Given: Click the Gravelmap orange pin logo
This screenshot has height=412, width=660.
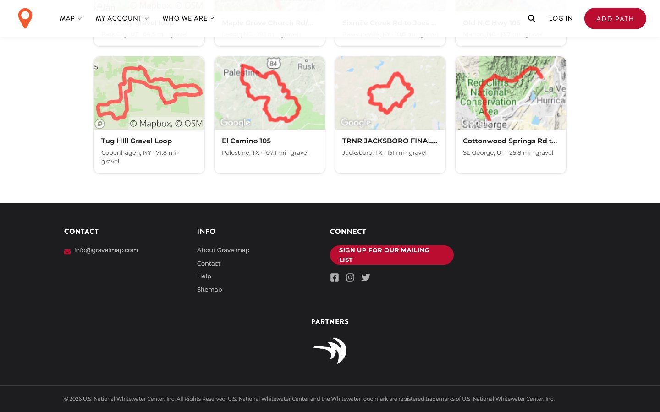Looking at the screenshot, I should [25, 18].
